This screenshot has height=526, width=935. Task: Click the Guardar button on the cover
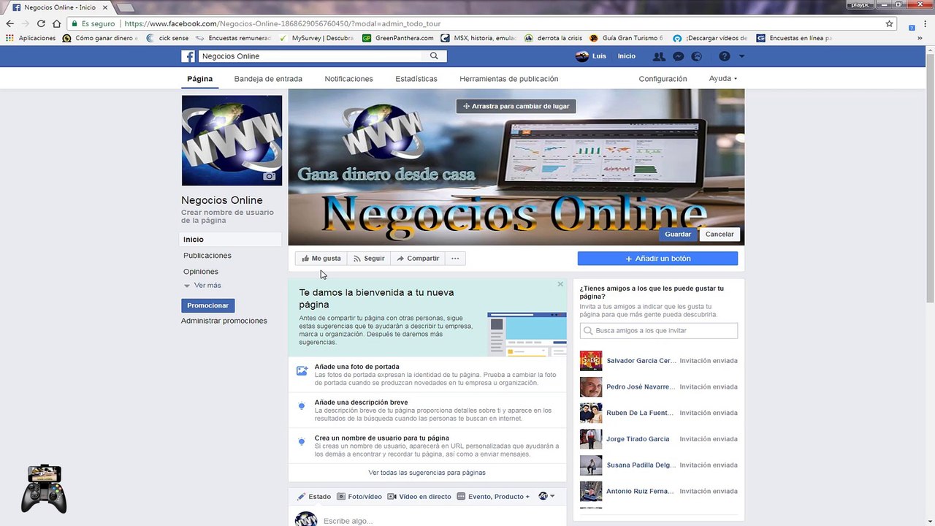point(678,235)
